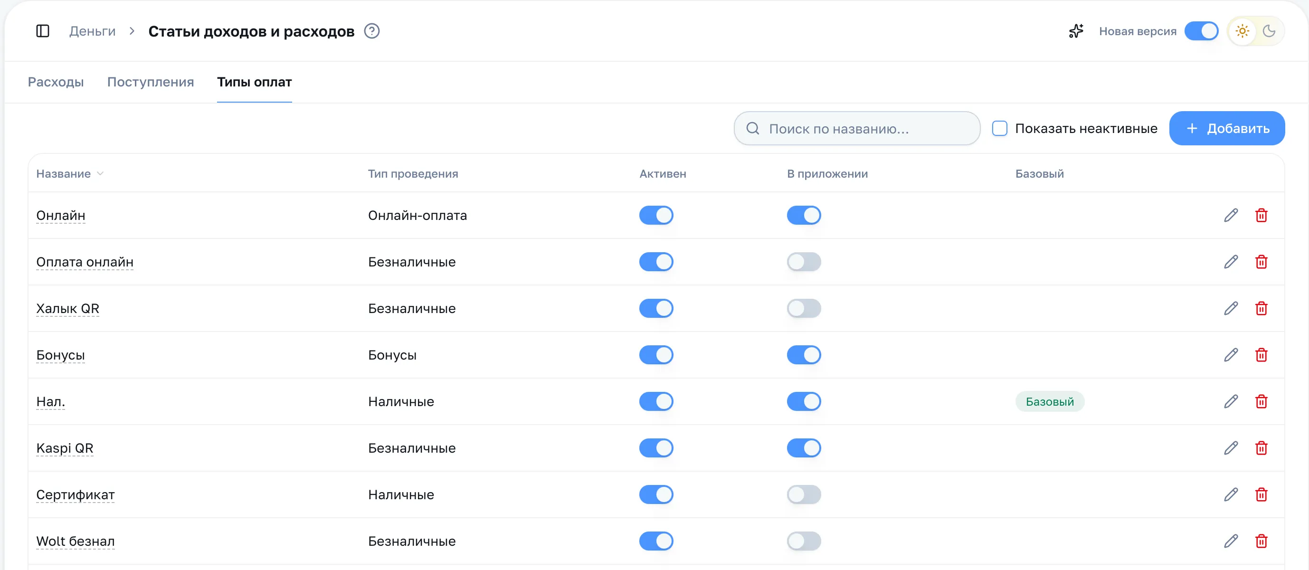Viewport: 1309px width, 570px height.
Task: Select the Типы оплат tab
Action: point(254,82)
